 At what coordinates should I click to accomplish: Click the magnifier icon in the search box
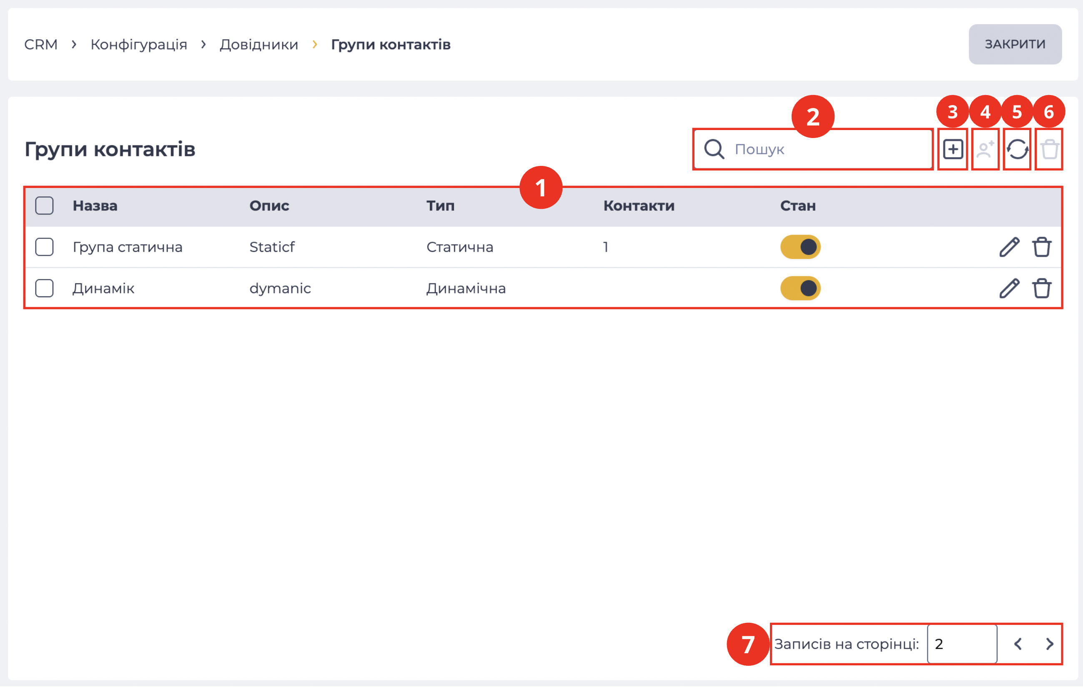pos(714,149)
